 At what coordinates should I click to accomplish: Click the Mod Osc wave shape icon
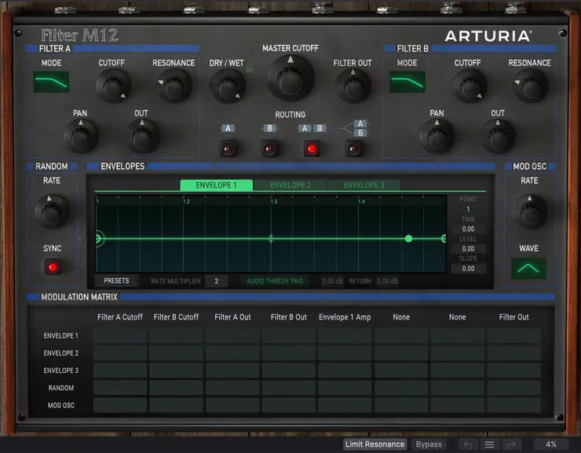pyautogui.click(x=528, y=269)
